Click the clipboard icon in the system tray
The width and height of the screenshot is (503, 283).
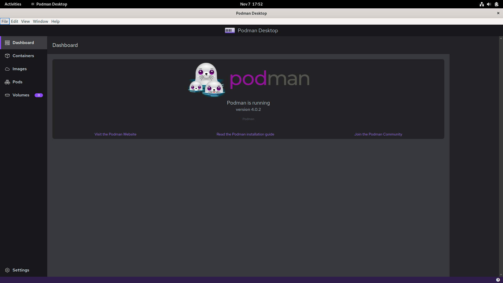pos(496,4)
